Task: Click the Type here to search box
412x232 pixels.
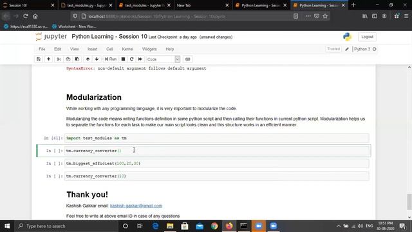Action: pyautogui.click(x=66, y=226)
